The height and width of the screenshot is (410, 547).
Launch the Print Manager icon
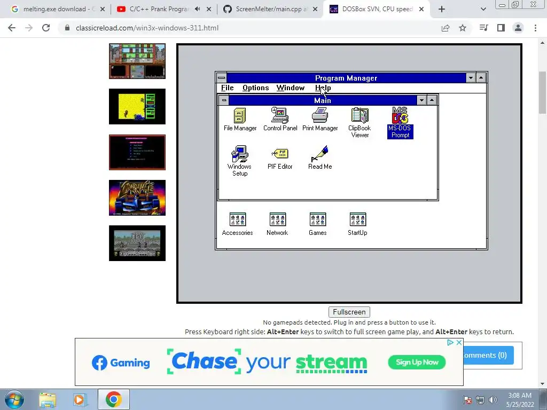pos(320,119)
